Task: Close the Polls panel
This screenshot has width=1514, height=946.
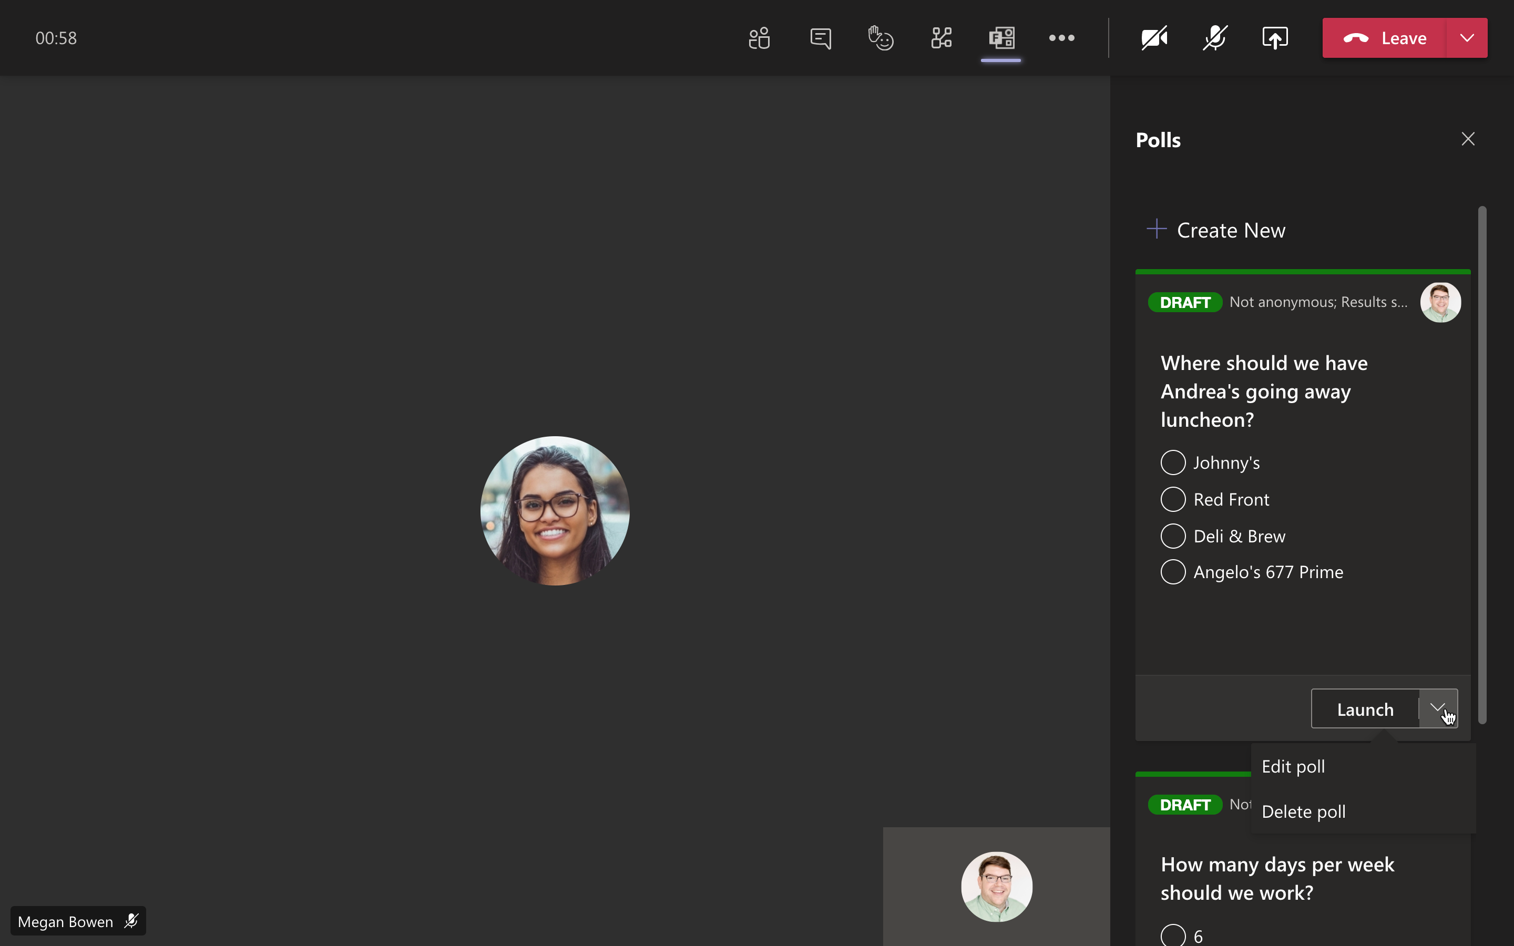Action: [1468, 139]
